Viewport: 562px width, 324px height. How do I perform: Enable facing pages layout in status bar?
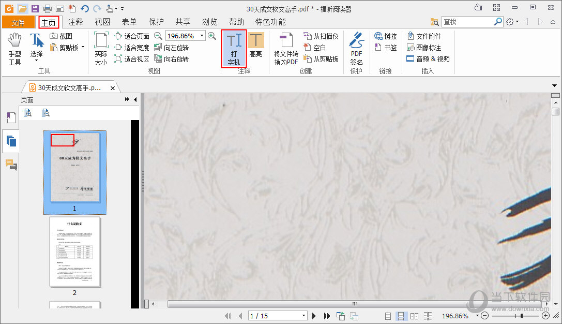point(415,316)
